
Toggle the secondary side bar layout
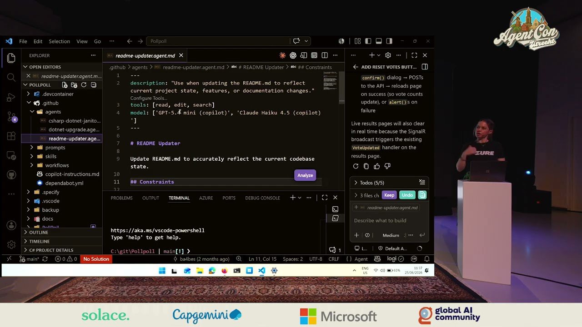[389, 41]
